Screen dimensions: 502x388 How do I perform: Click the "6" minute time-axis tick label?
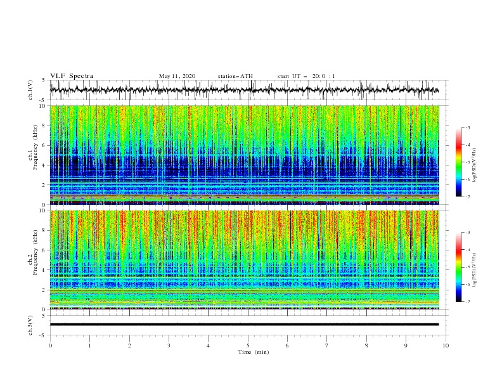tap(287, 346)
